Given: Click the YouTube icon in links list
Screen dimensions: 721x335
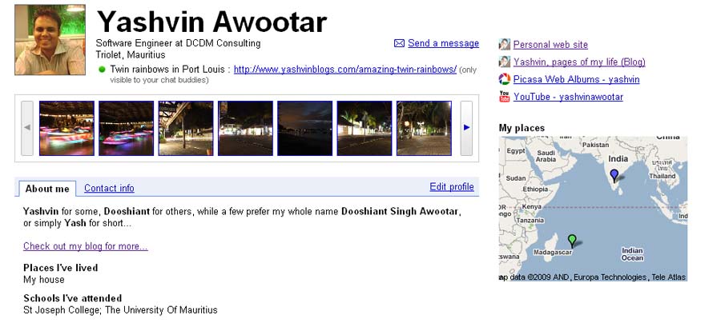Looking at the screenshot, I should 505,97.
